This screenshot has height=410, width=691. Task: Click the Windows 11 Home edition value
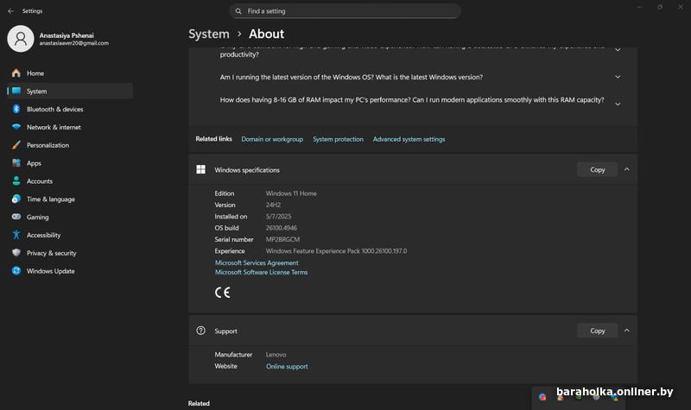coord(291,193)
